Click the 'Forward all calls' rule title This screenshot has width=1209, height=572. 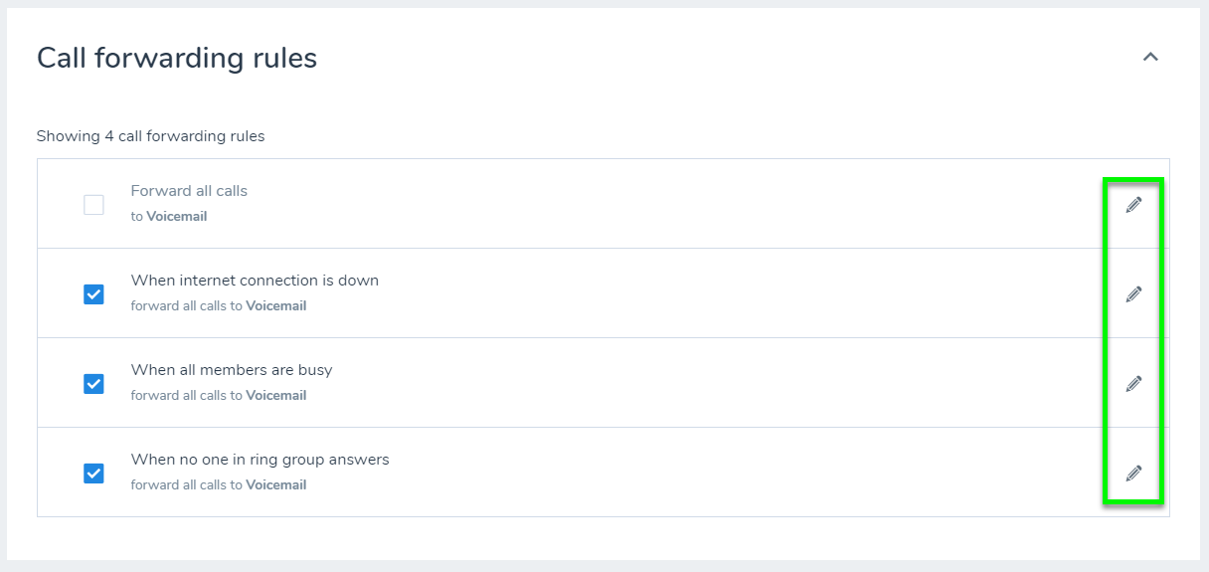click(x=189, y=191)
